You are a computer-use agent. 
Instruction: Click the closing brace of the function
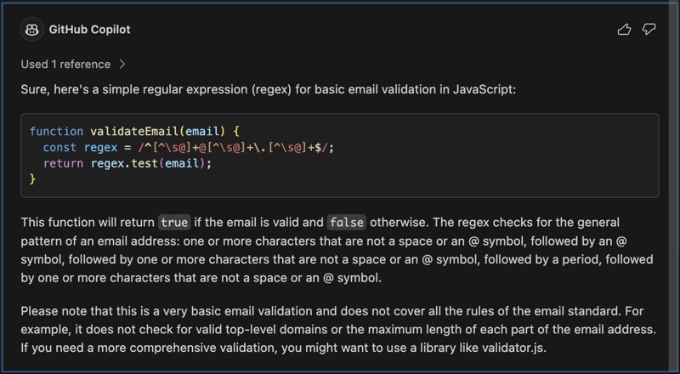[x=32, y=179]
